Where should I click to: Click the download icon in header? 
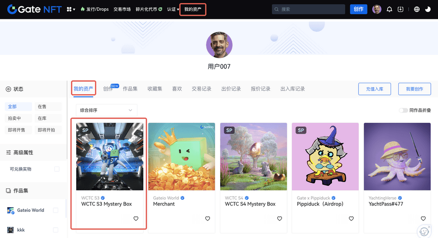(x=400, y=9)
